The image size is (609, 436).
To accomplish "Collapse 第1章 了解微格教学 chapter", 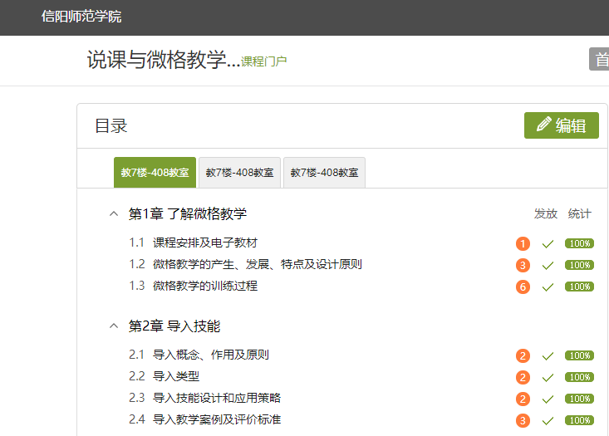I will pyautogui.click(x=114, y=214).
